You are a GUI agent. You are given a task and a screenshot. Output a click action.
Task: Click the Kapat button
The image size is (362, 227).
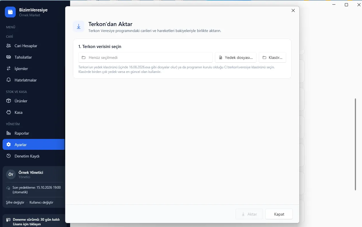click(279, 214)
